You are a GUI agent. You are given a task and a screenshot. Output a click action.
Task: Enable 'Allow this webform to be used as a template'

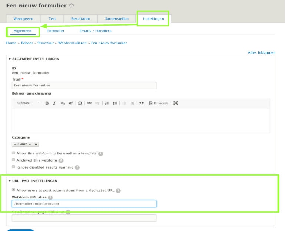(x=14, y=153)
